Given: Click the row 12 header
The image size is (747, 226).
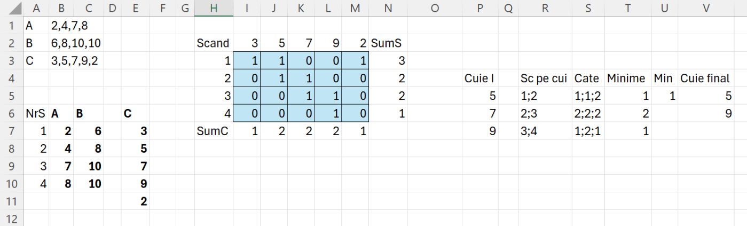Looking at the screenshot, I should coord(12,219).
